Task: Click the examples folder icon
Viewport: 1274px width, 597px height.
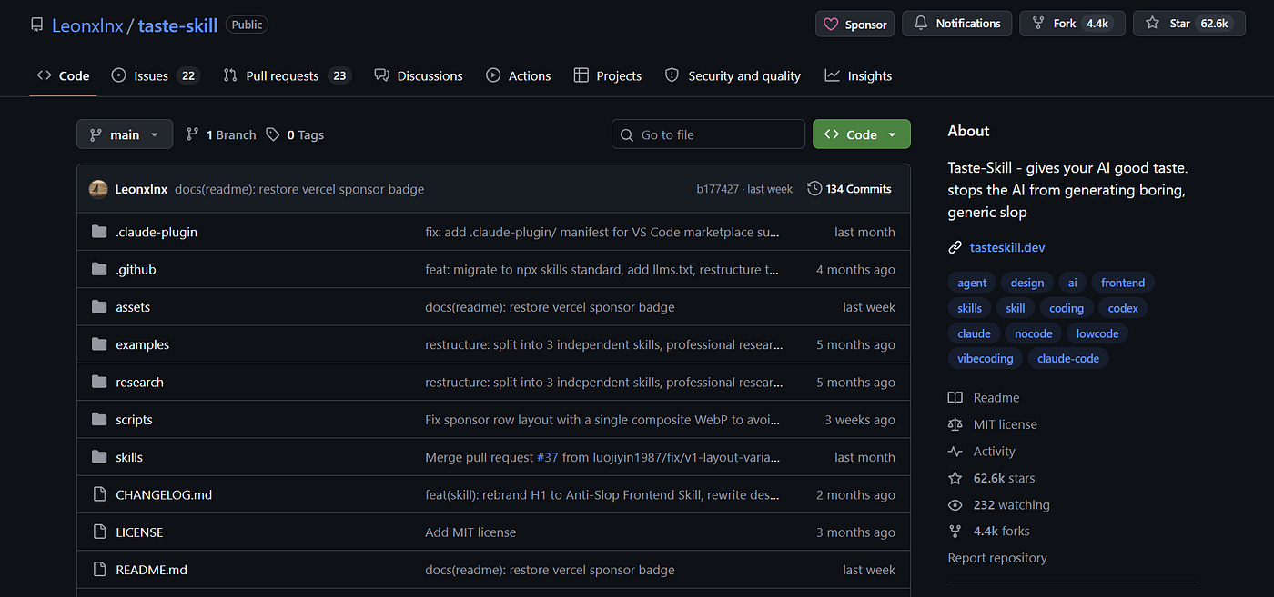Action: click(x=99, y=344)
